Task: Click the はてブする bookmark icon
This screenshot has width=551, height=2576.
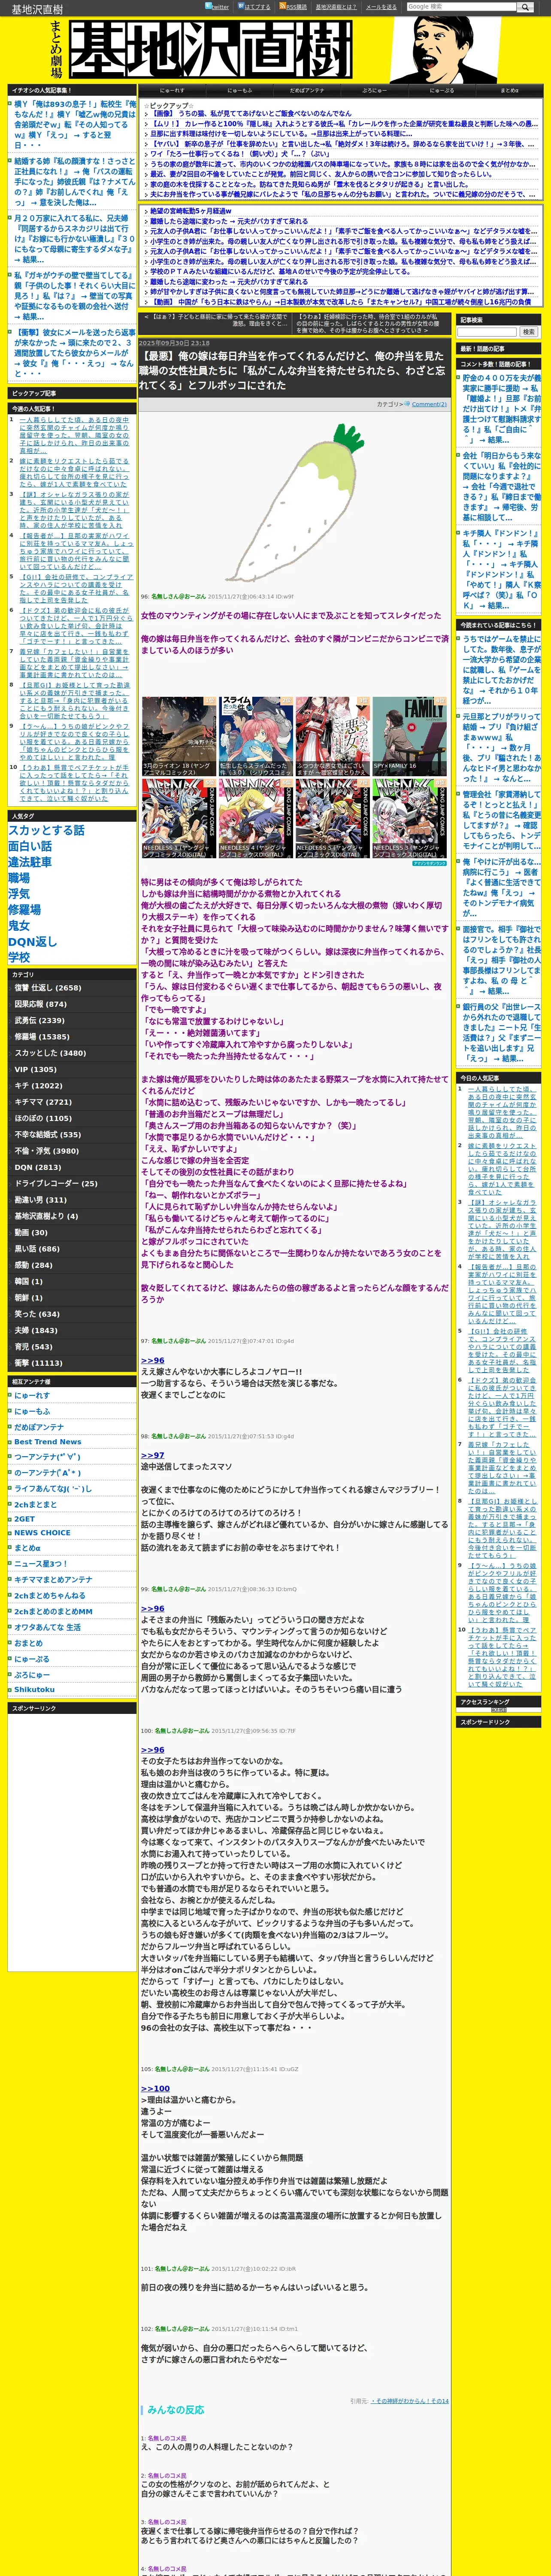Action: point(254,6)
